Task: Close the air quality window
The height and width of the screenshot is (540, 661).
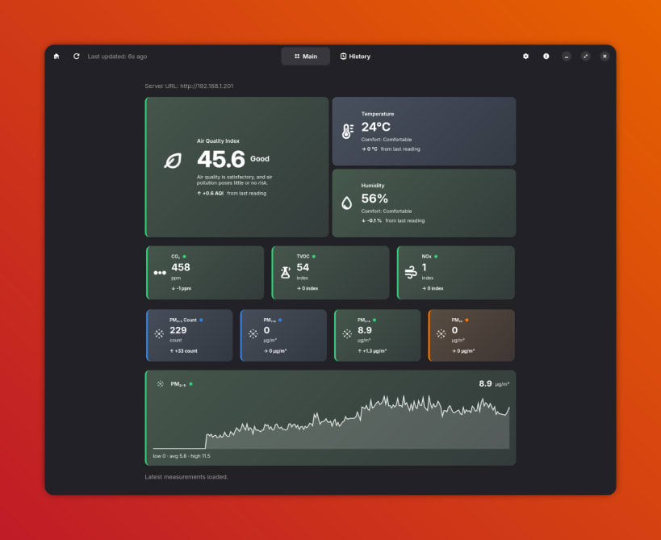Action: [x=605, y=56]
